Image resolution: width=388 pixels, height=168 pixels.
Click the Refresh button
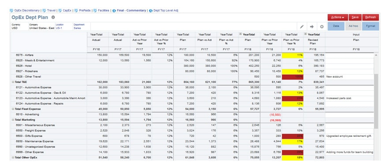[371, 17]
